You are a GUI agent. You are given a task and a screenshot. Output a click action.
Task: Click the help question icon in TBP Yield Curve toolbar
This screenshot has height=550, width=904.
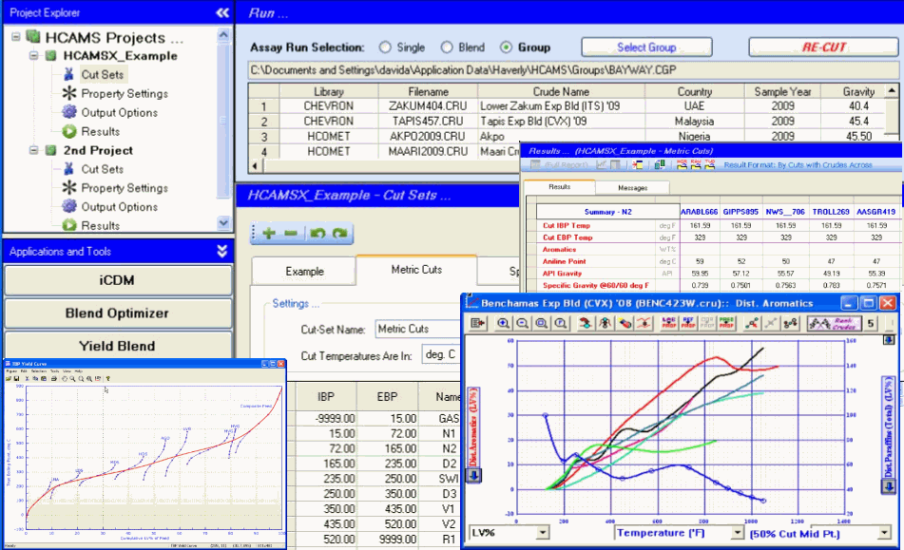[107, 378]
